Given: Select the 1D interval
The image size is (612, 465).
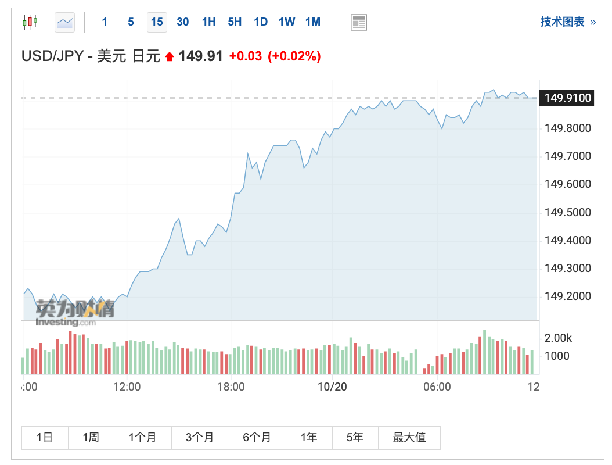Looking at the screenshot, I should click(261, 22).
